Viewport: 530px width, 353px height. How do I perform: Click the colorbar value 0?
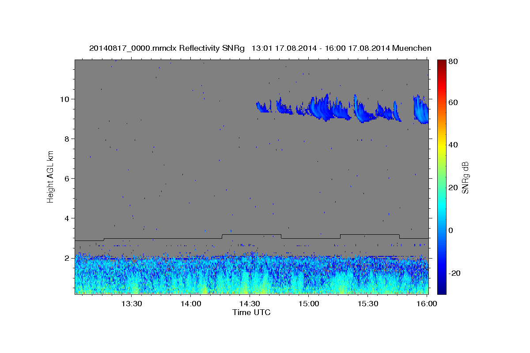point(452,230)
